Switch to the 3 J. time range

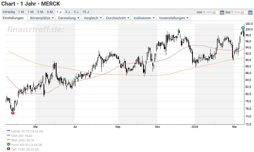(x=68, y=12)
